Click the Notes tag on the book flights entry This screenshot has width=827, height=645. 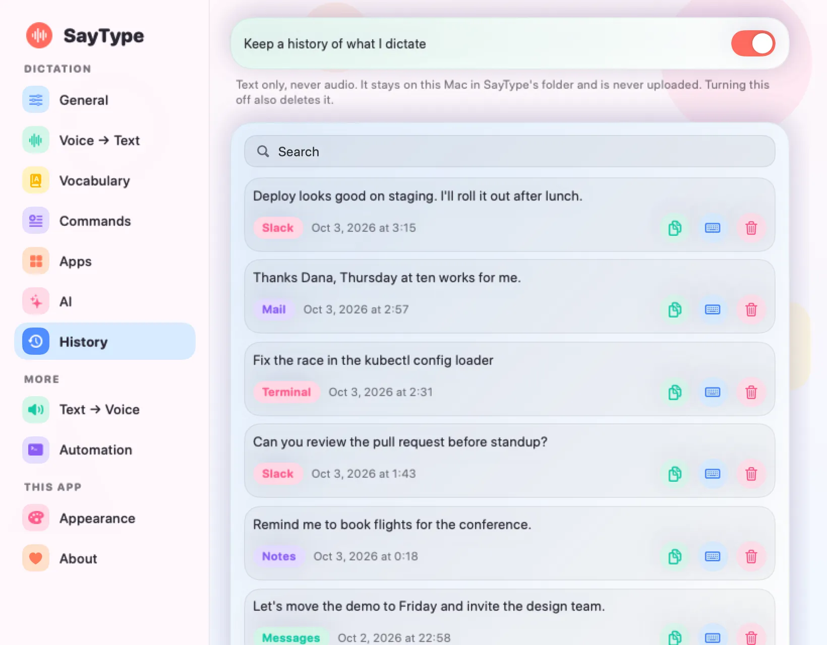[279, 556]
